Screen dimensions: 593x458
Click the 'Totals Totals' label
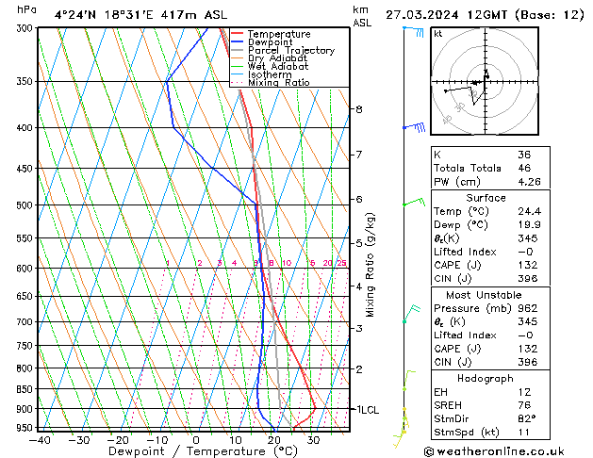(x=468, y=168)
